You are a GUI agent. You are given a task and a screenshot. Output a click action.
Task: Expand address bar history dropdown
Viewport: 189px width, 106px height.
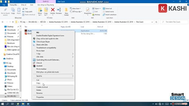(152, 22)
